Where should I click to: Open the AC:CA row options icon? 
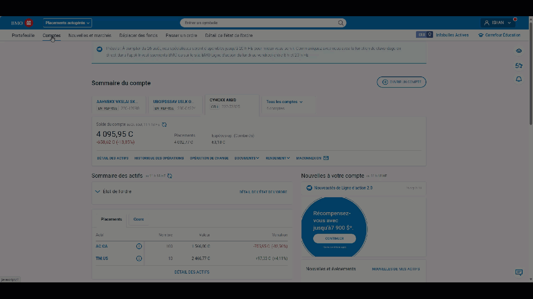point(139,246)
